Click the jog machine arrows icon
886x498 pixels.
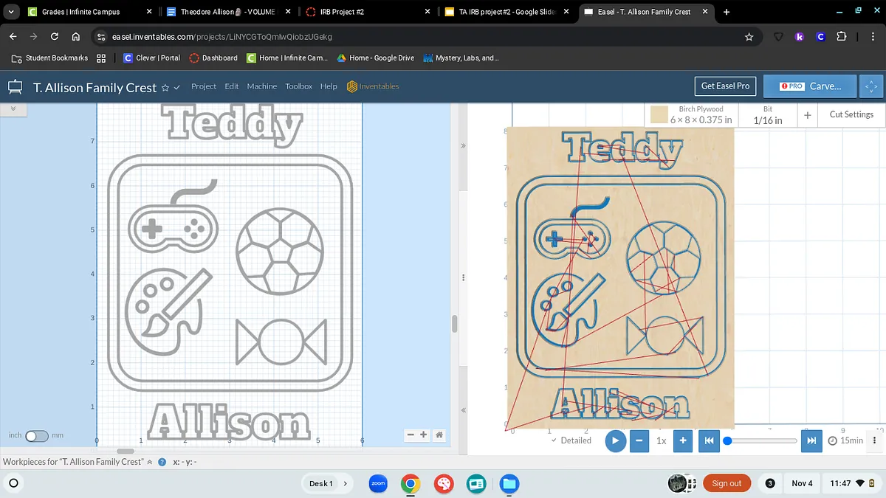click(872, 86)
